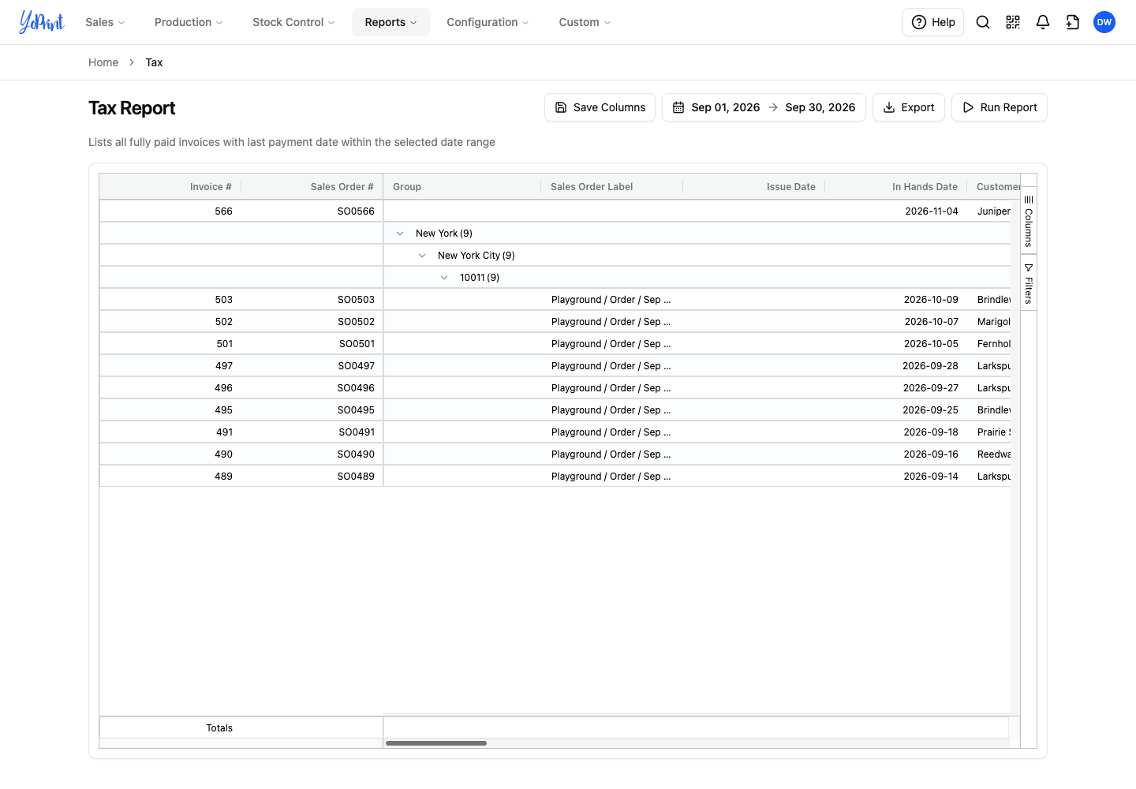Export the tax report

pyautogui.click(x=909, y=107)
